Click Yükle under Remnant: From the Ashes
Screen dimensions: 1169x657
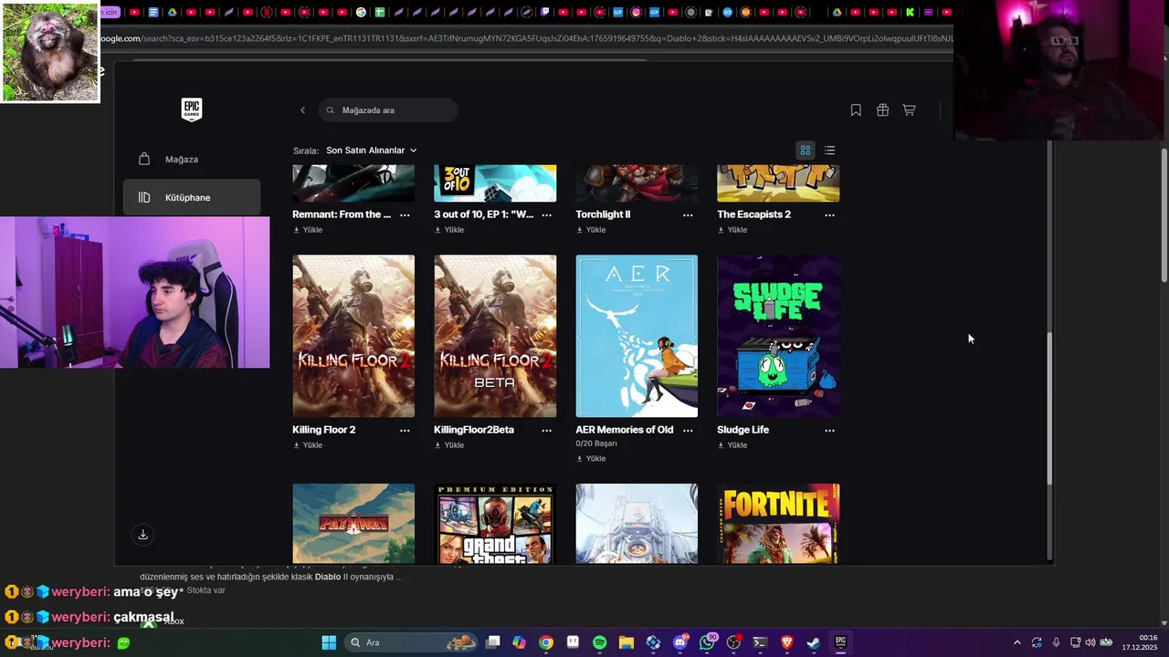pos(308,230)
